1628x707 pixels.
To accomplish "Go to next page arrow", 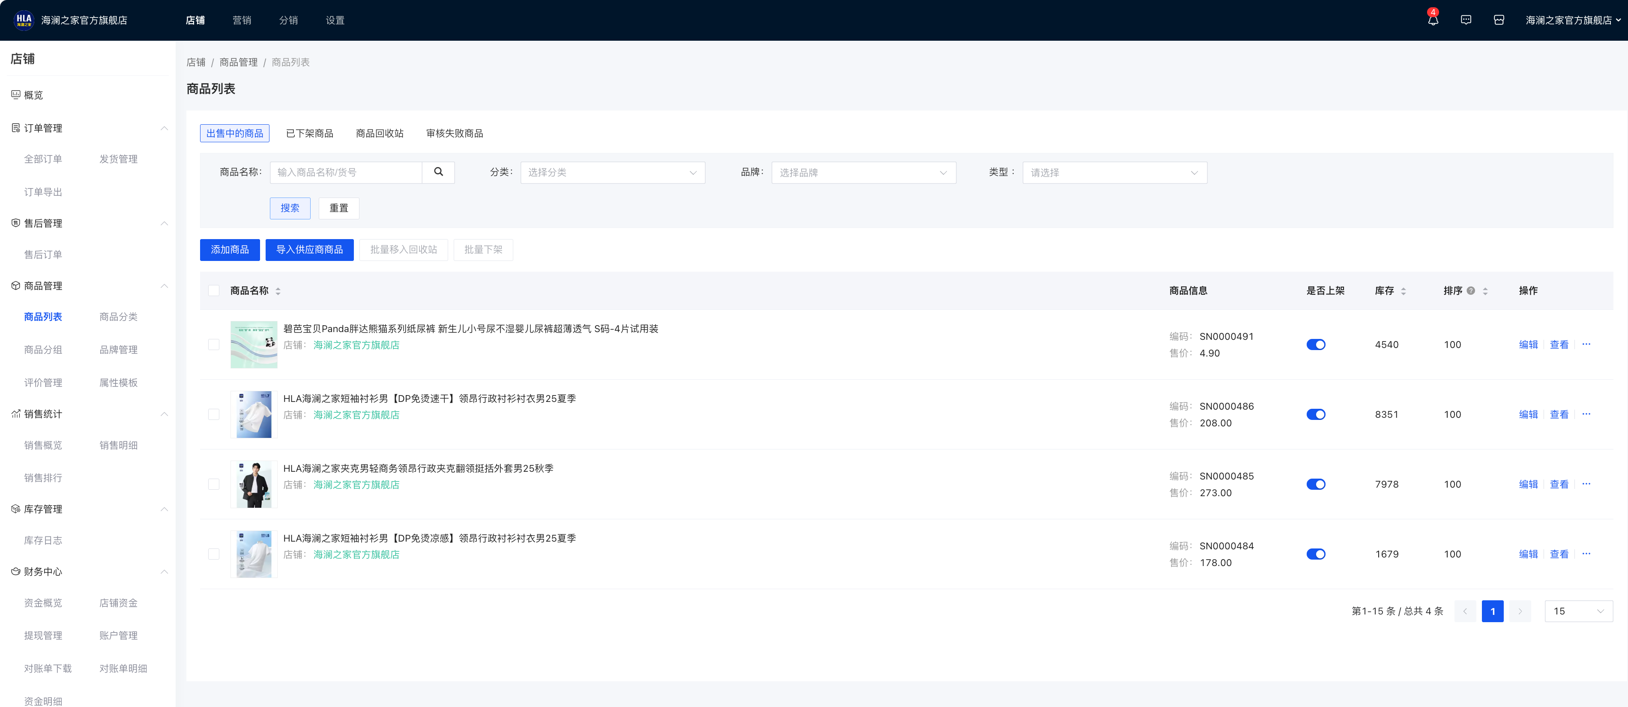I will [x=1520, y=611].
